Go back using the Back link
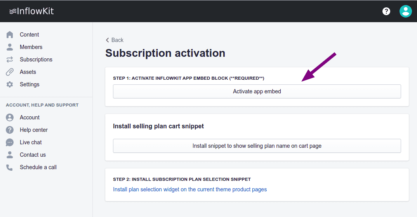 [x=115, y=40]
